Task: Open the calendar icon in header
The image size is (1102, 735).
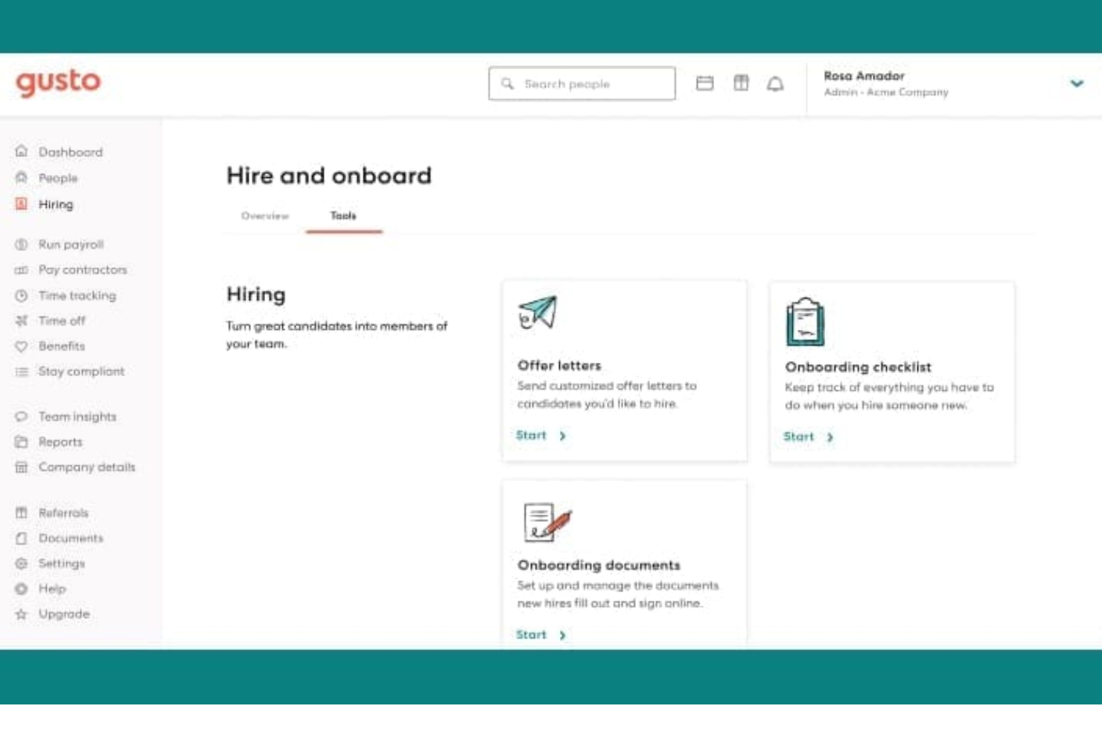Action: point(704,83)
